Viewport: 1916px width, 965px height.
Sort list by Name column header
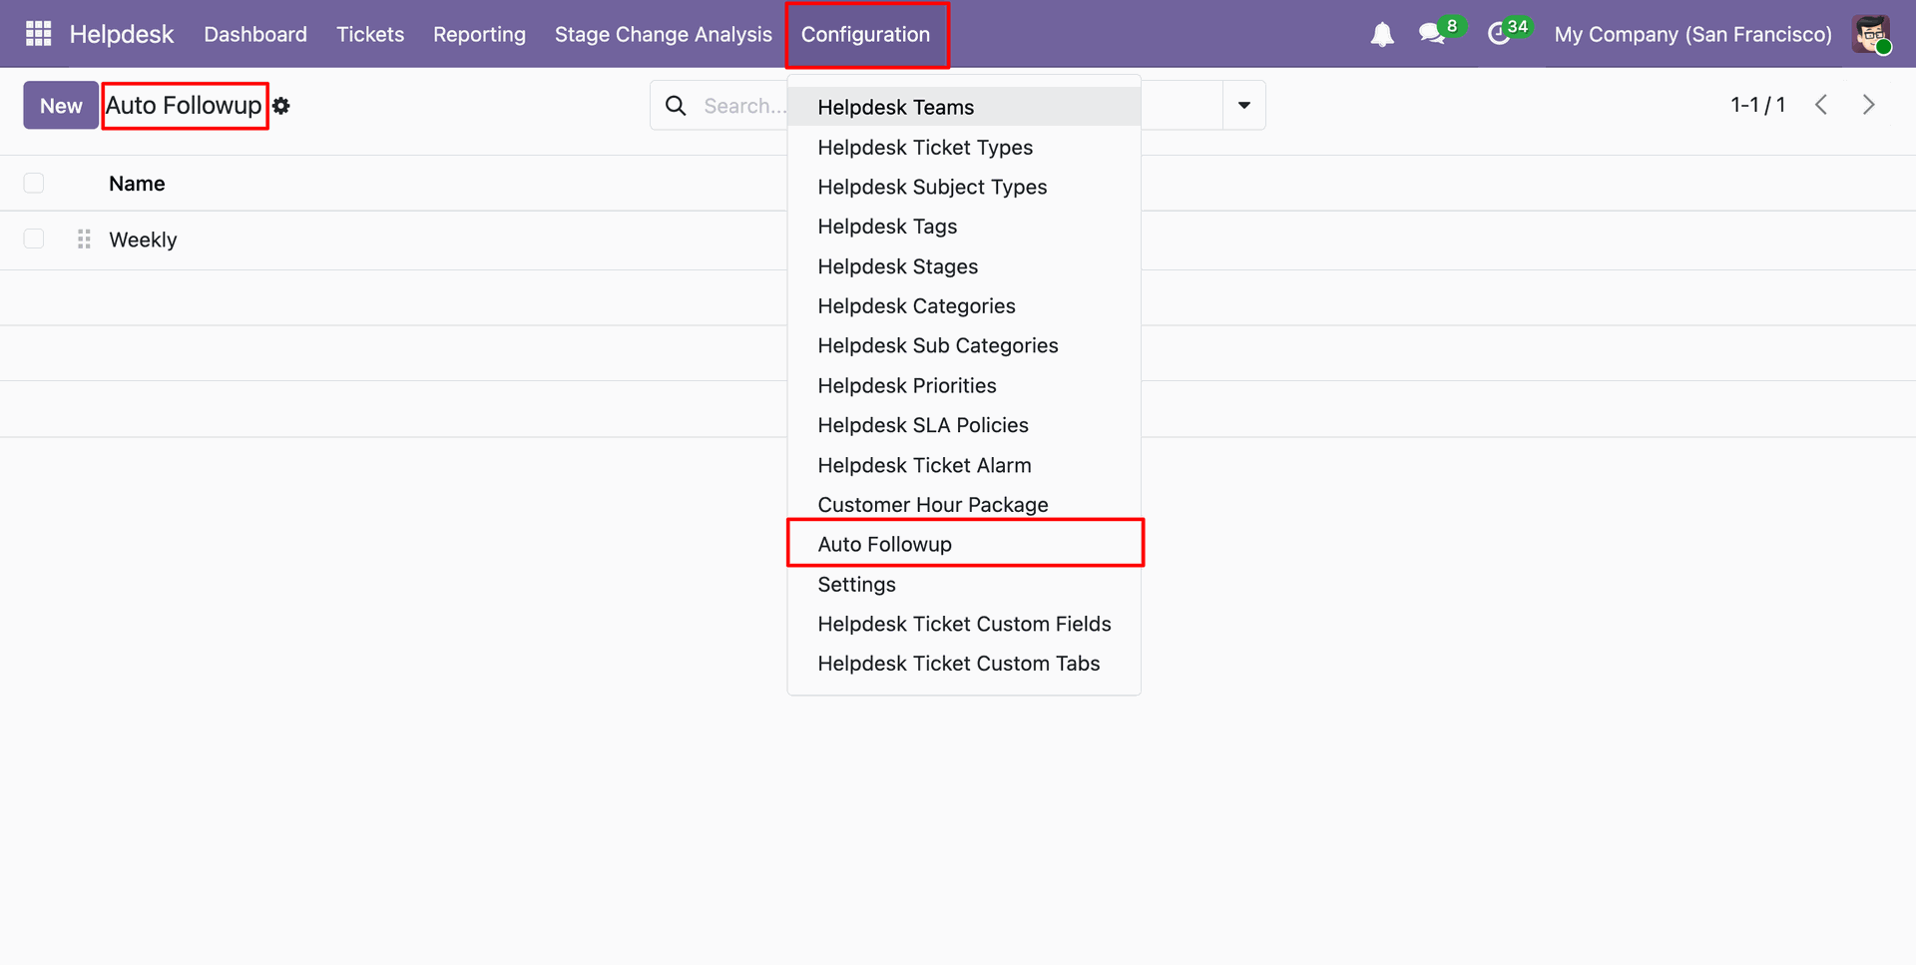[x=137, y=184]
